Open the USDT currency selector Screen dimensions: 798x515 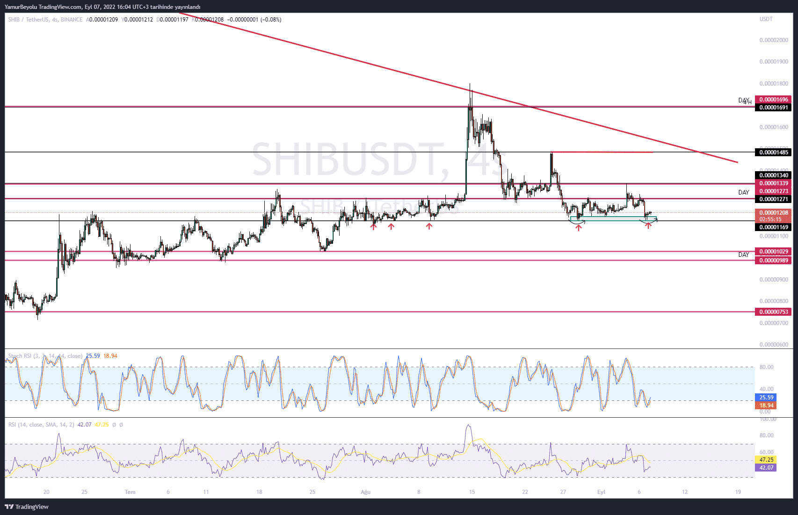click(766, 19)
